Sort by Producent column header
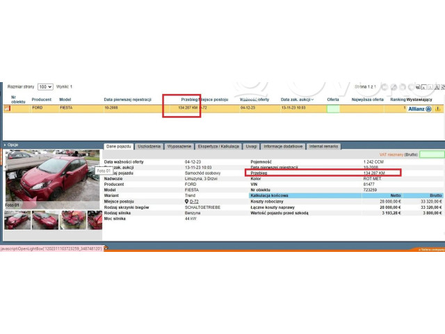The width and height of the screenshot is (445, 334). 42,100
